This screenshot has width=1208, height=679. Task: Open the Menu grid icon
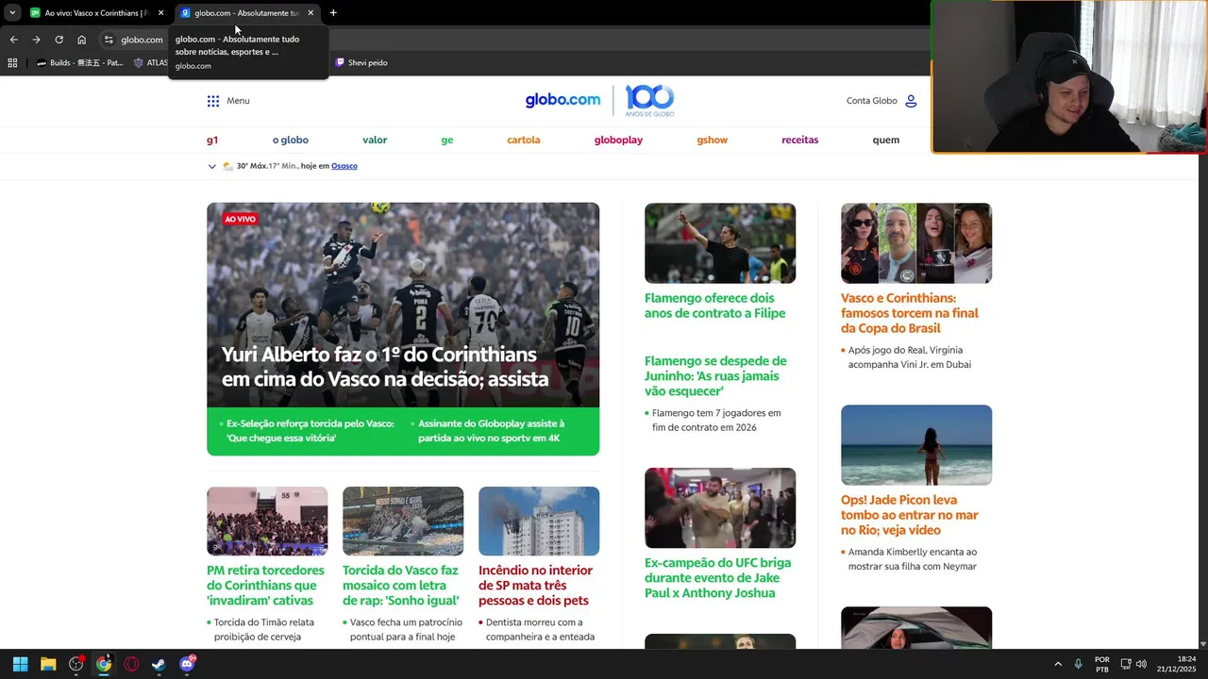pos(213,101)
